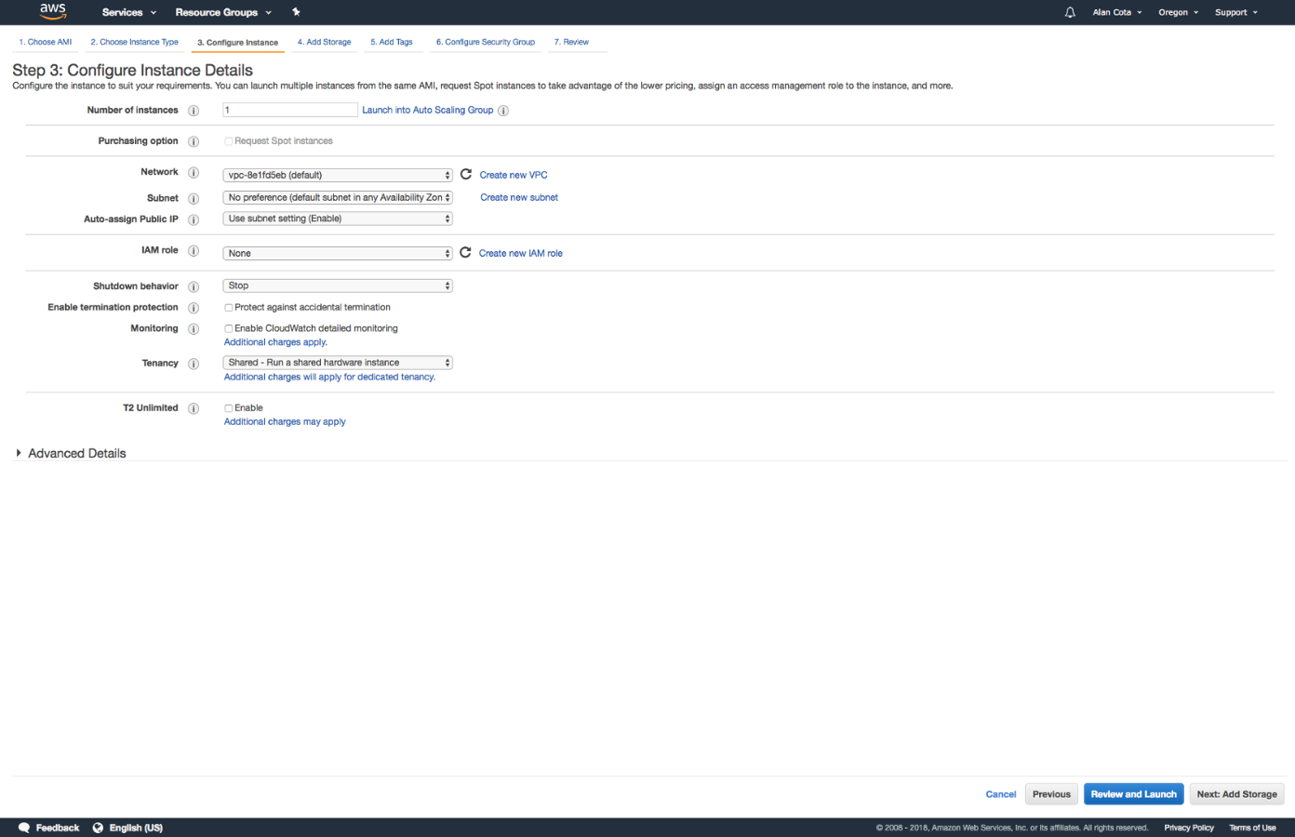Open the Tenancy dropdown
1295x837 pixels.
(338, 363)
